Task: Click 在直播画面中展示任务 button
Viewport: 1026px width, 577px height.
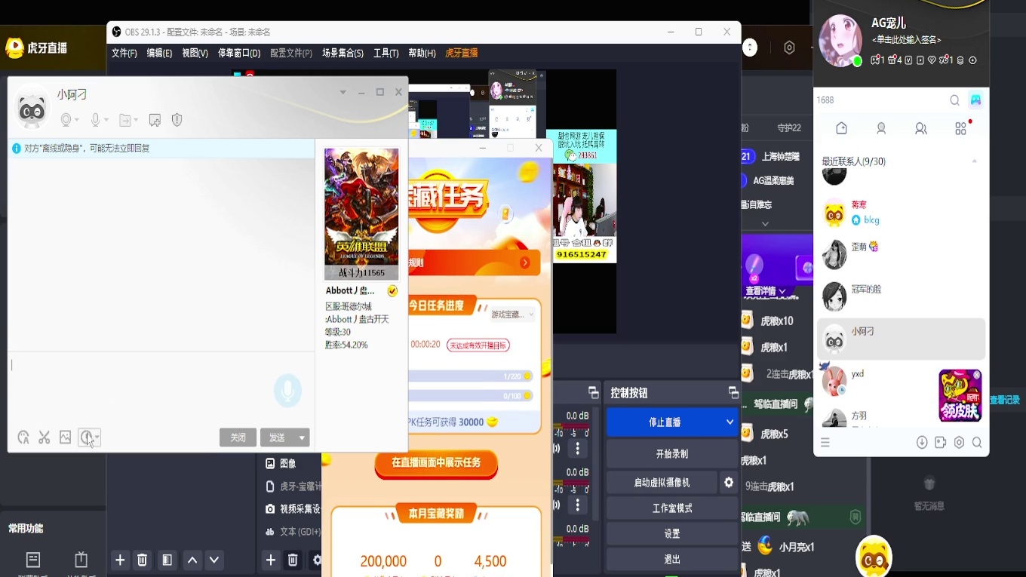Action: 436,463
